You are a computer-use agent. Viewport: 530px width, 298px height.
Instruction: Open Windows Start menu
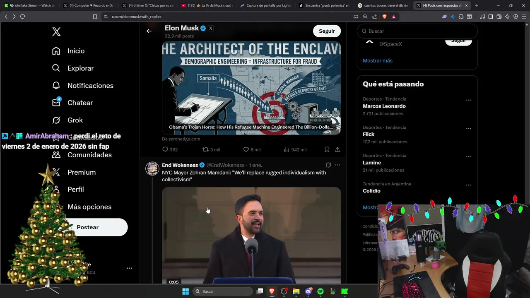coord(185,291)
